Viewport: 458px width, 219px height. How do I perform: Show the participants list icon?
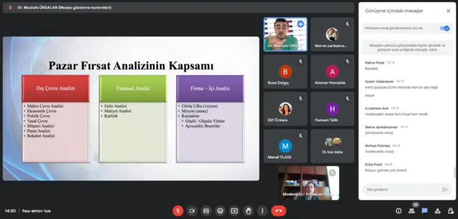pyautogui.click(x=411, y=211)
